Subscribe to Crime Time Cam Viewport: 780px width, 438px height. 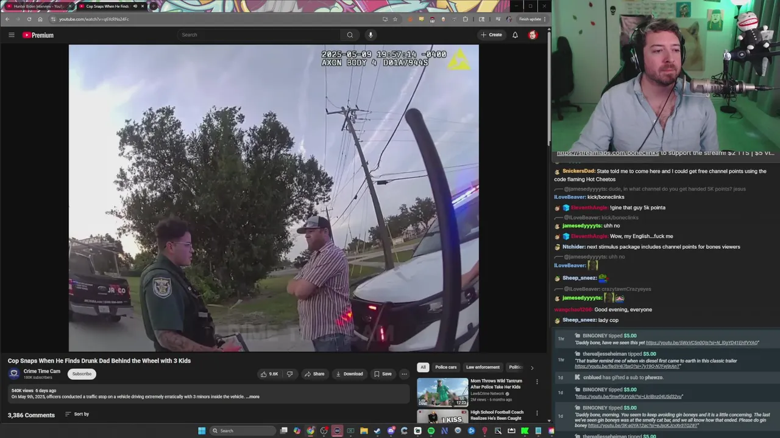82,374
